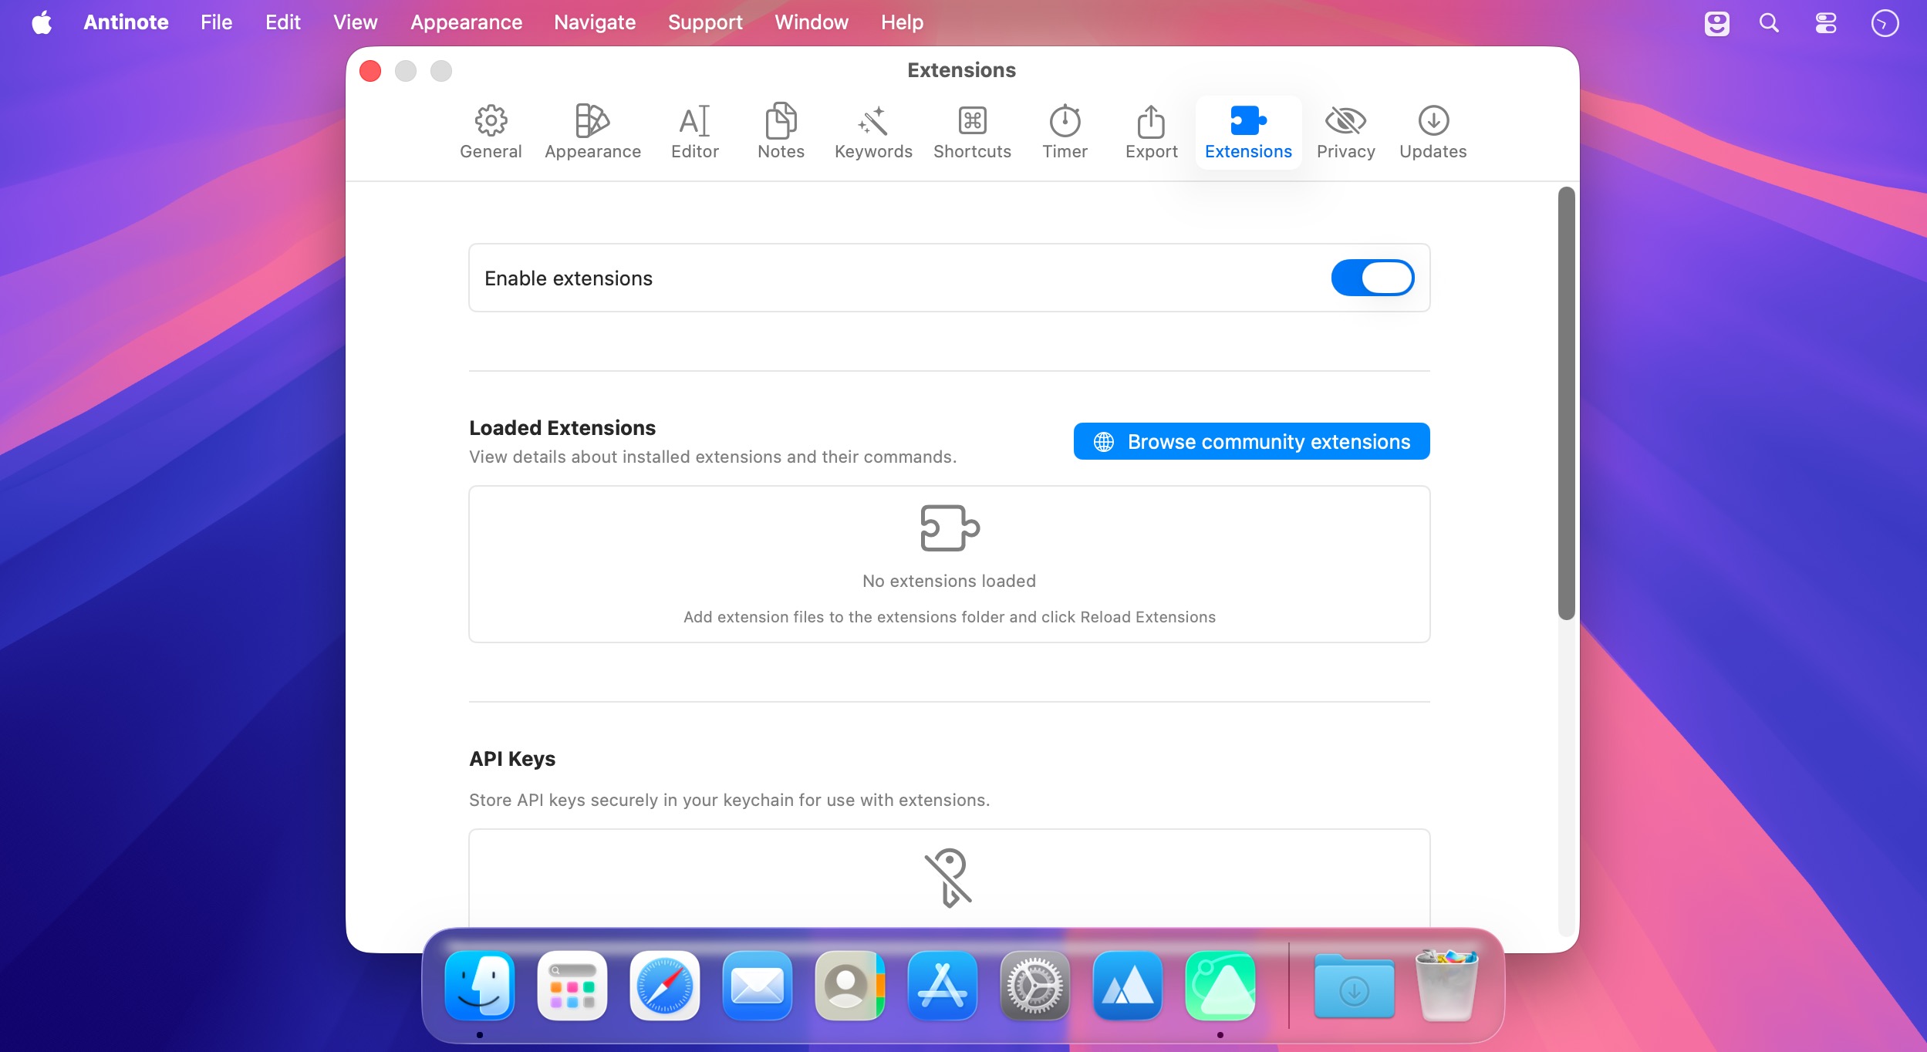Click the 'Enable extensions' label
This screenshot has height=1052, width=1927.
click(569, 278)
